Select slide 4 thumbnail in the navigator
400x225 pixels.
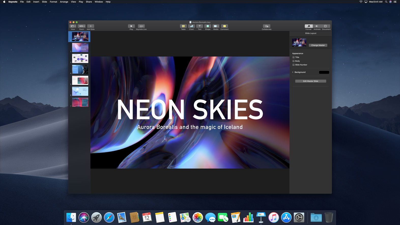click(x=80, y=69)
